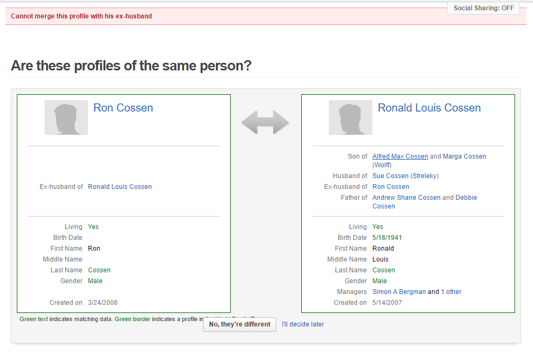Toggle the Social Sharing: OFF control
The height and width of the screenshot is (359, 533).
(483, 8)
